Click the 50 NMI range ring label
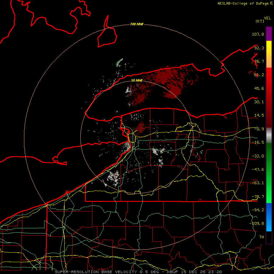The height and width of the screenshot is (274, 274). [137, 80]
